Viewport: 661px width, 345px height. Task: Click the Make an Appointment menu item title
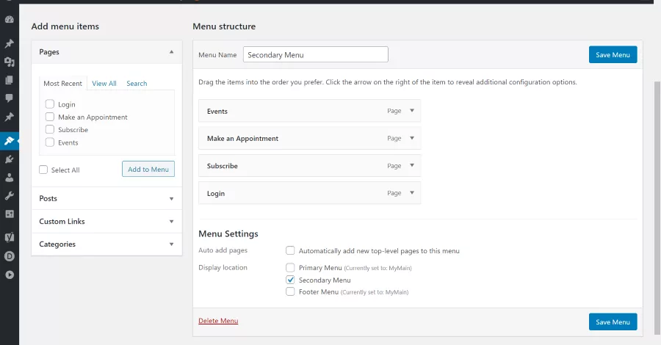pos(243,139)
